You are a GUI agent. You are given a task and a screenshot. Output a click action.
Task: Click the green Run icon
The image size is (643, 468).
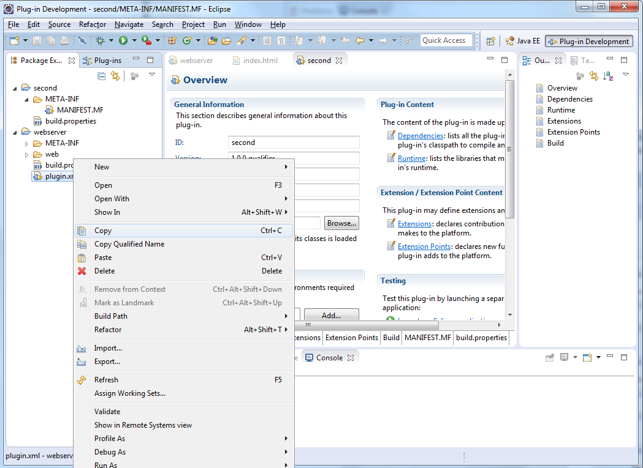(123, 40)
